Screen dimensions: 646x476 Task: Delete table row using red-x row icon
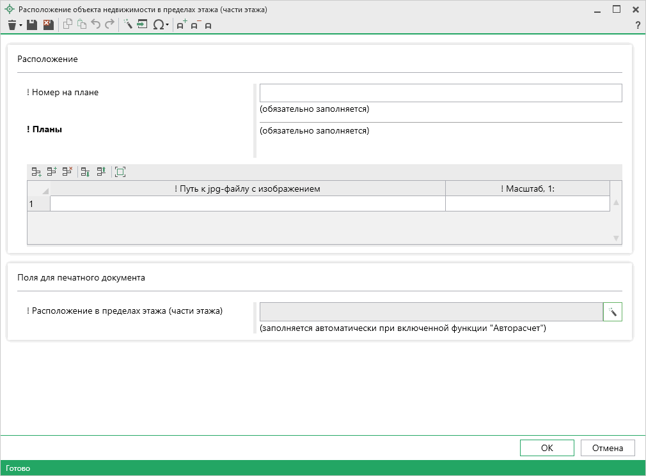point(67,171)
